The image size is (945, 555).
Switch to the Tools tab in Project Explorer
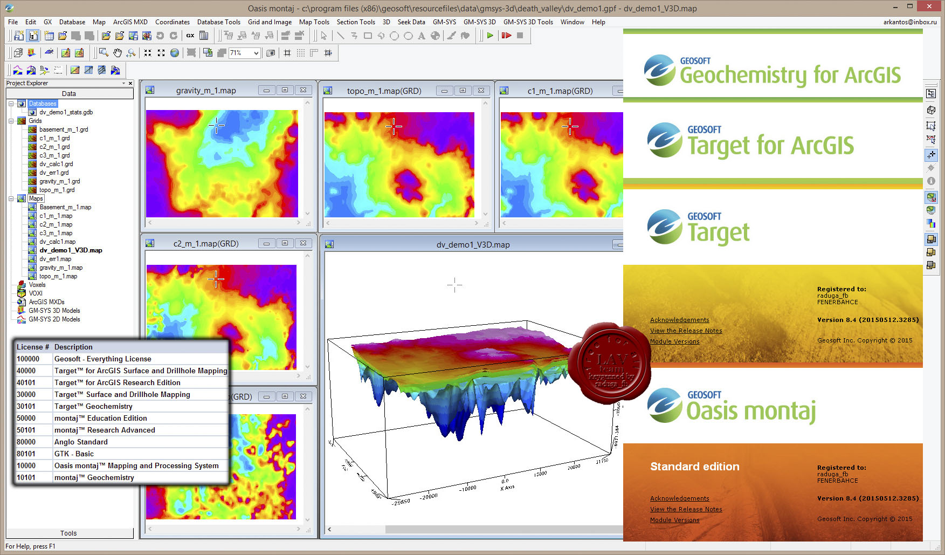point(68,533)
